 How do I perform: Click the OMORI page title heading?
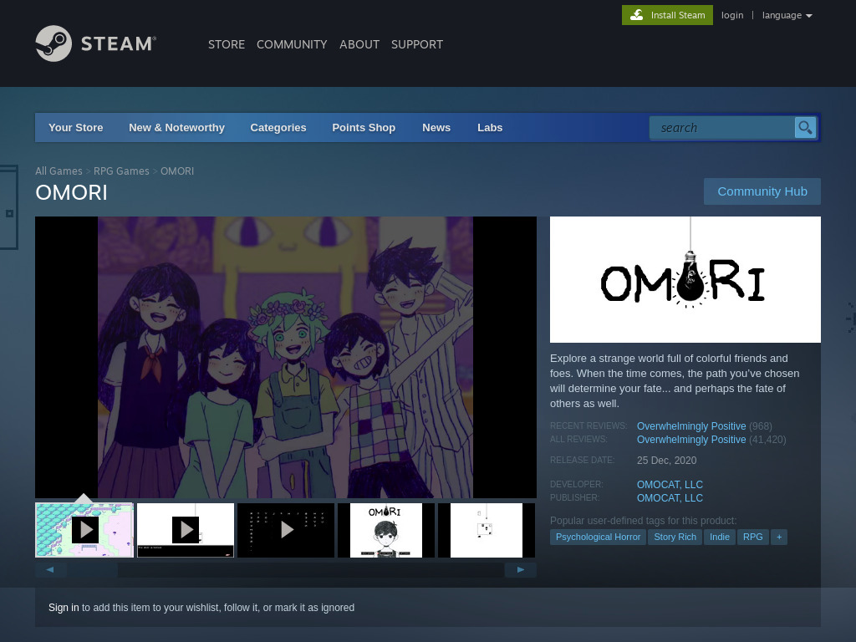tap(72, 193)
